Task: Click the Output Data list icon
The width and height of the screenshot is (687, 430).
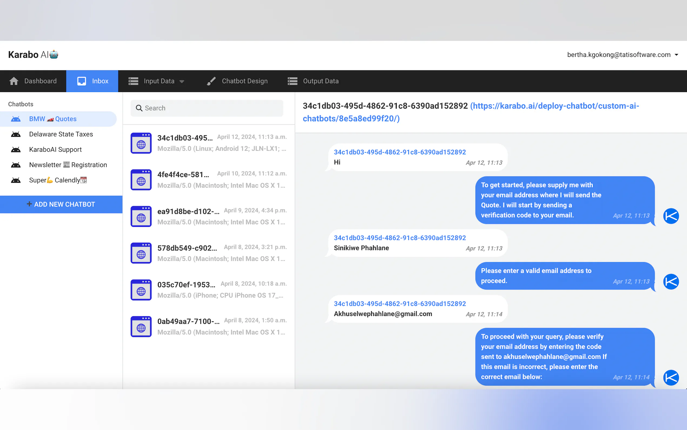Action: coord(292,81)
